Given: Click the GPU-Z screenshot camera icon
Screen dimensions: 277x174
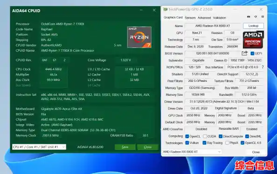Looking at the screenshot, I should (x=249, y=17).
